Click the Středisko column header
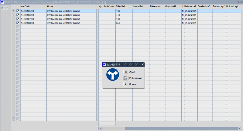 (x=122, y=6)
